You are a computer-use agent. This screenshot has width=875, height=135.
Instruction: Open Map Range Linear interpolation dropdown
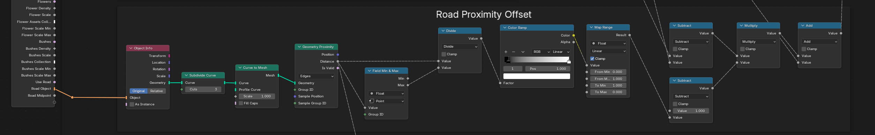[608, 51]
